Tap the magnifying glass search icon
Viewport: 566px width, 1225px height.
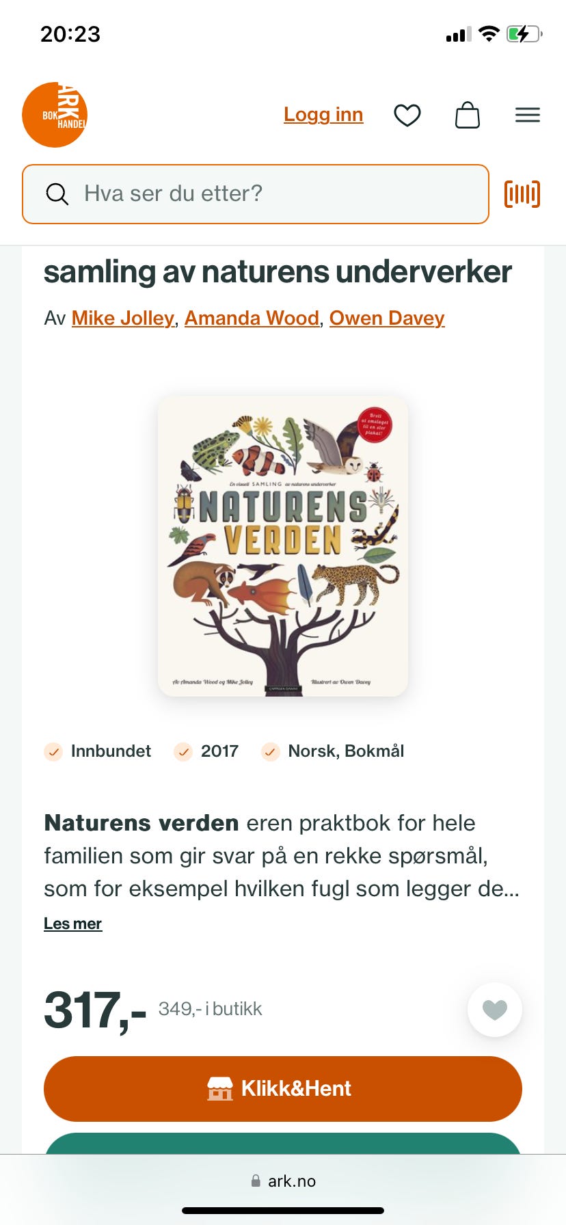pyautogui.click(x=57, y=194)
